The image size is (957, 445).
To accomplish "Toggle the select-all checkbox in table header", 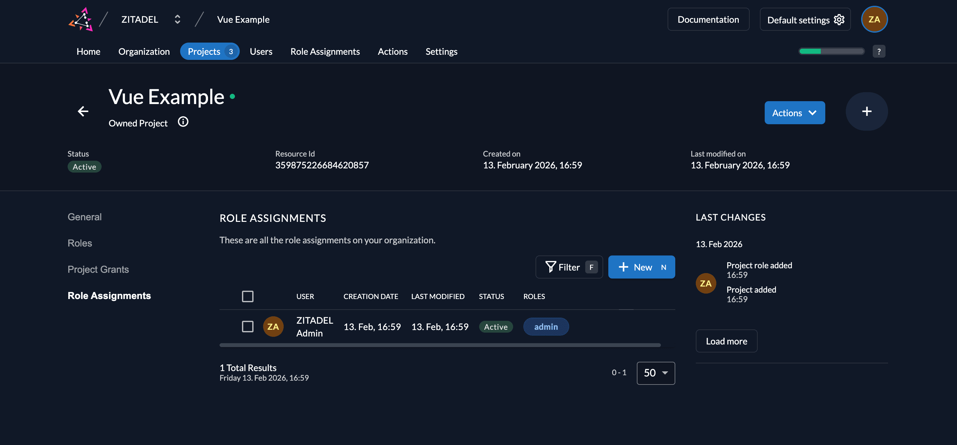I will coord(247,296).
